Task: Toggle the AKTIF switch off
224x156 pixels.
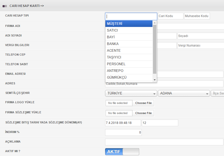Action: pyautogui.click(x=122, y=152)
